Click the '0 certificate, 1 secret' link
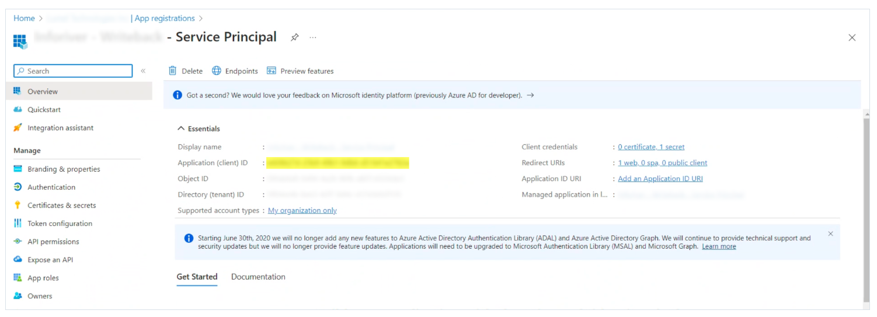This screenshot has height=317, width=877. [x=651, y=147]
